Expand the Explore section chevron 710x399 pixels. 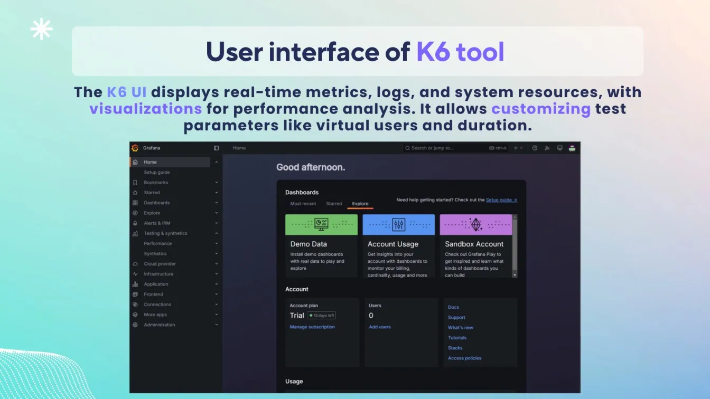(217, 213)
